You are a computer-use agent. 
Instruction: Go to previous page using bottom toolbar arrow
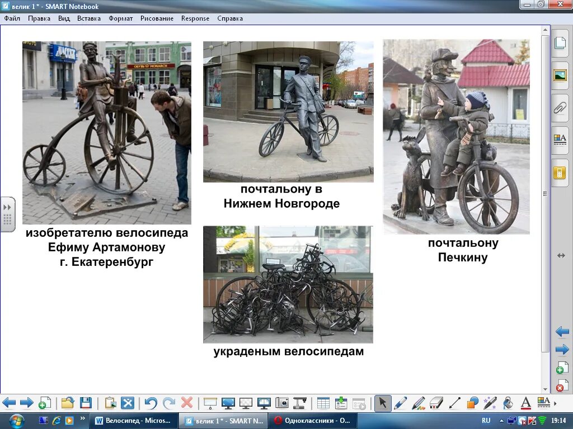(x=9, y=403)
